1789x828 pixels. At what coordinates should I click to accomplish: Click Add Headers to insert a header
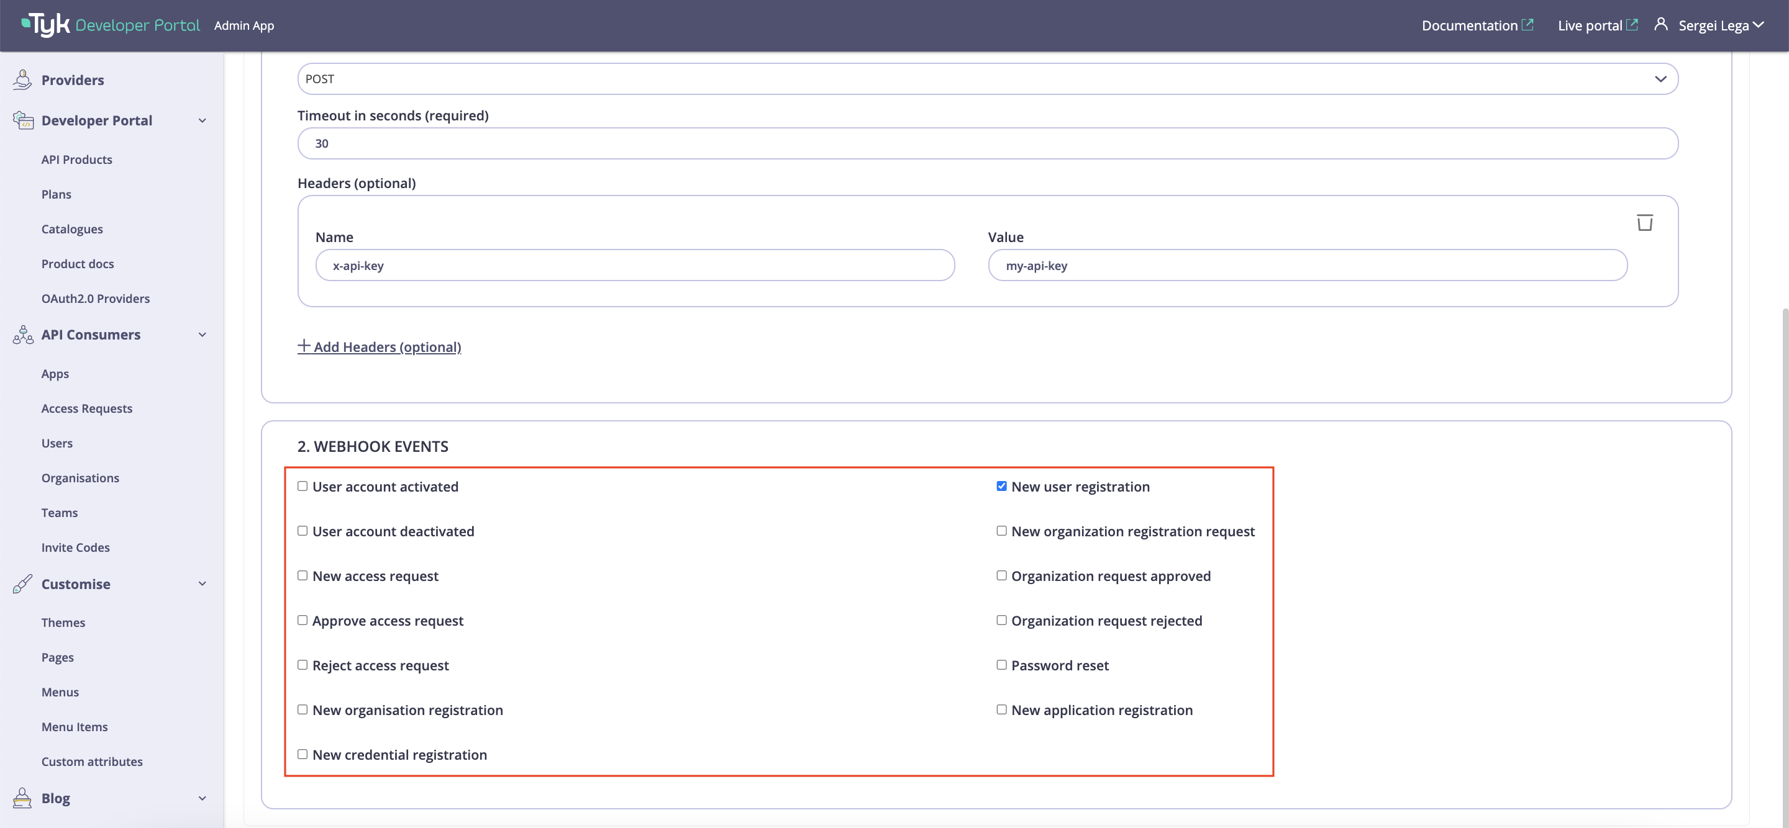(379, 346)
